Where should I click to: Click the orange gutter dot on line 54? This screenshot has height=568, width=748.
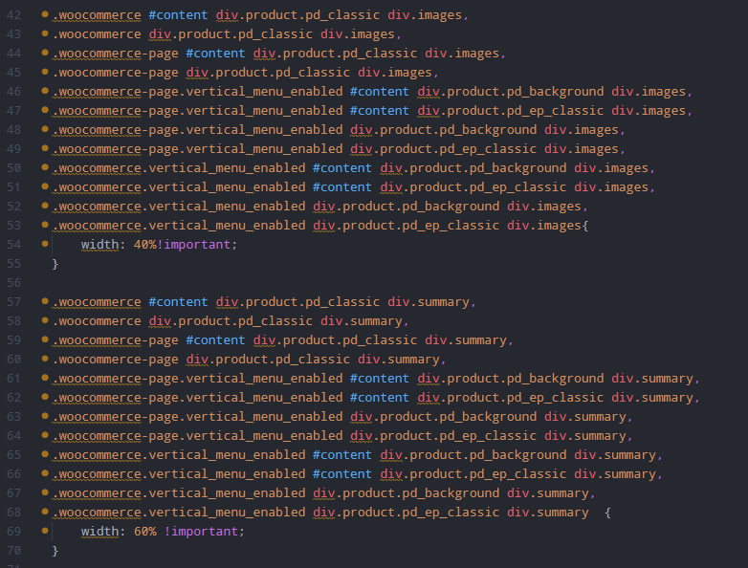pos(44,245)
